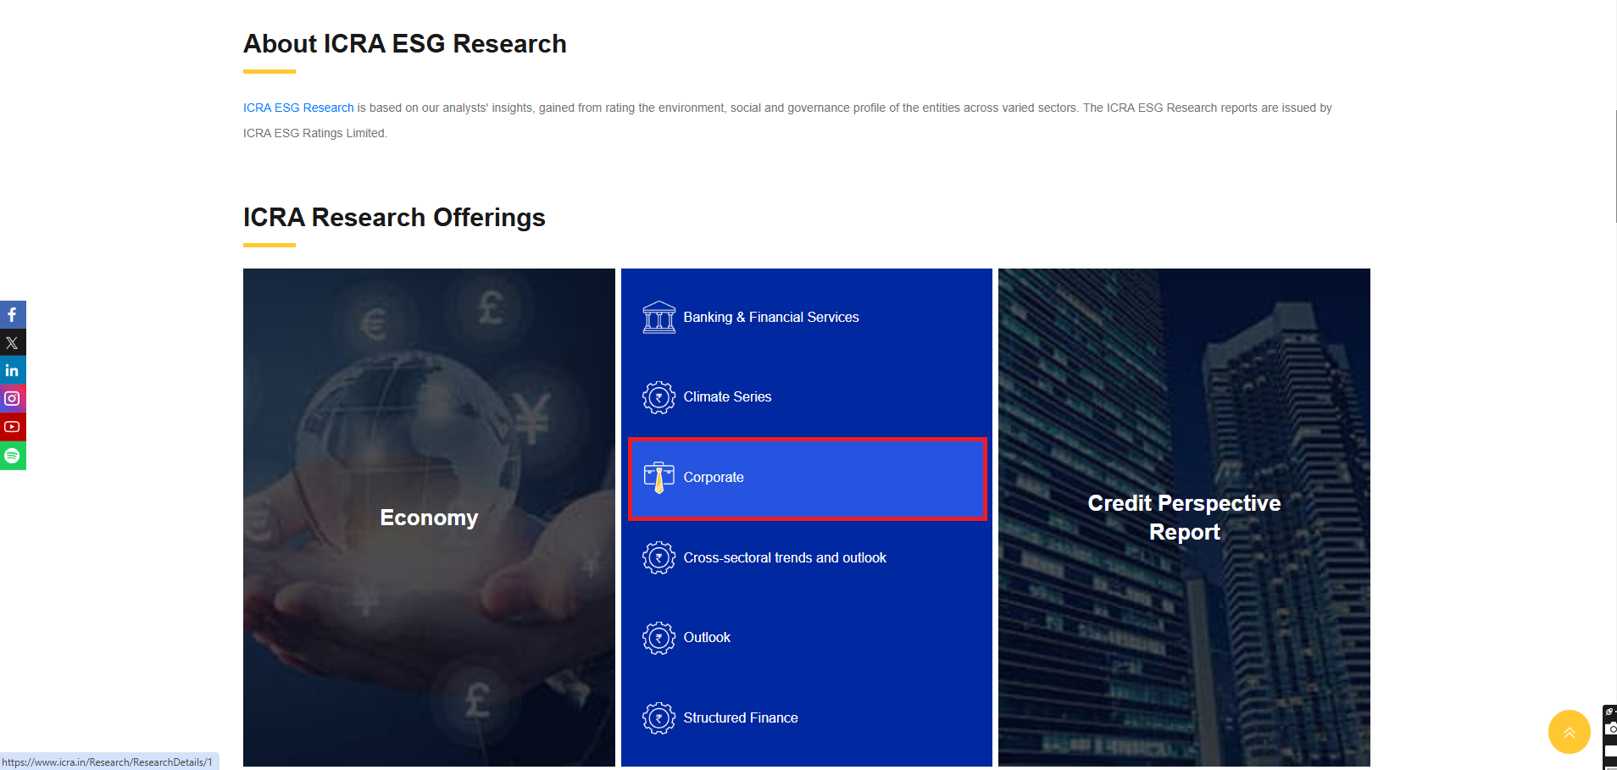Click the X (Twitter) social icon
The image size is (1617, 770).
pos(12,343)
